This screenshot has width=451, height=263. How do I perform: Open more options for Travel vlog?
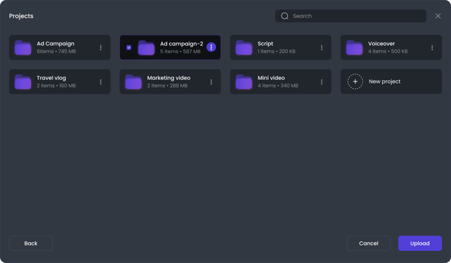(x=101, y=82)
